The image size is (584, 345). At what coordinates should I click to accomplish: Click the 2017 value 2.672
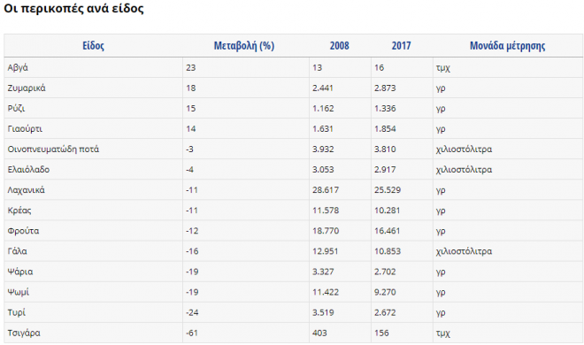point(385,312)
